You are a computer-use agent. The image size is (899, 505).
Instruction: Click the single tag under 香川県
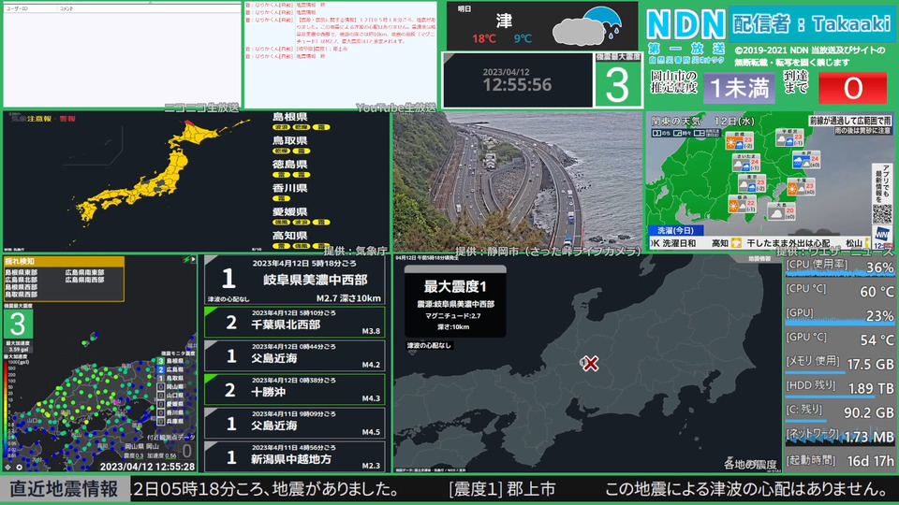tap(281, 198)
